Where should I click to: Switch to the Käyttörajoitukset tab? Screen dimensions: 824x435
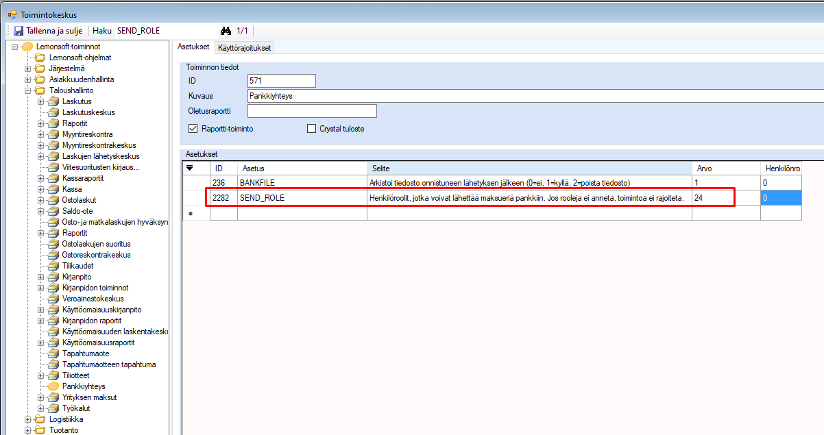click(x=244, y=48)
